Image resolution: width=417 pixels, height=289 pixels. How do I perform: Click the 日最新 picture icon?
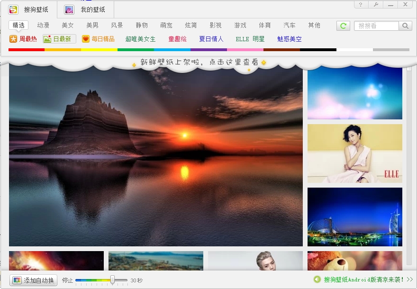coord(47,39)
